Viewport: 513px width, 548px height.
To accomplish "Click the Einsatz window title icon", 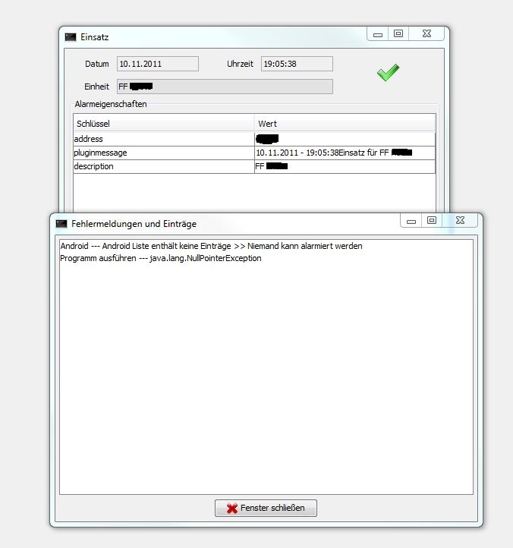I will 71,36.
